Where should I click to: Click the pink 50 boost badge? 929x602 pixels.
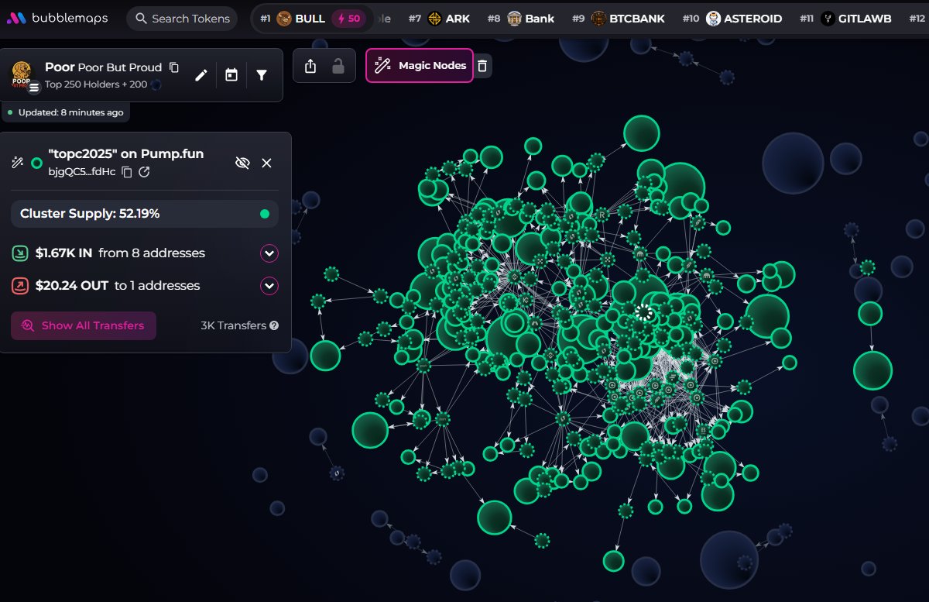click(349, 19)
